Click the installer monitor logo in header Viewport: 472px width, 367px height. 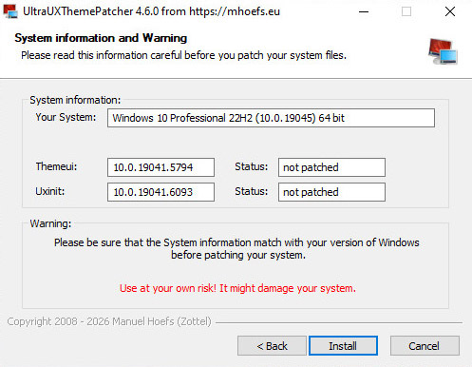click(443, 51)
